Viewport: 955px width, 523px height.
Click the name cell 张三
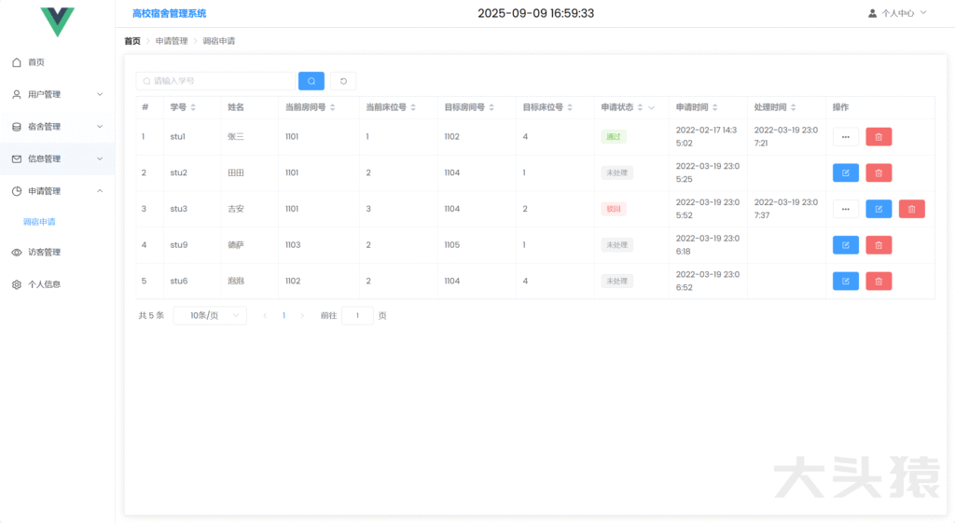coord(236,137)
